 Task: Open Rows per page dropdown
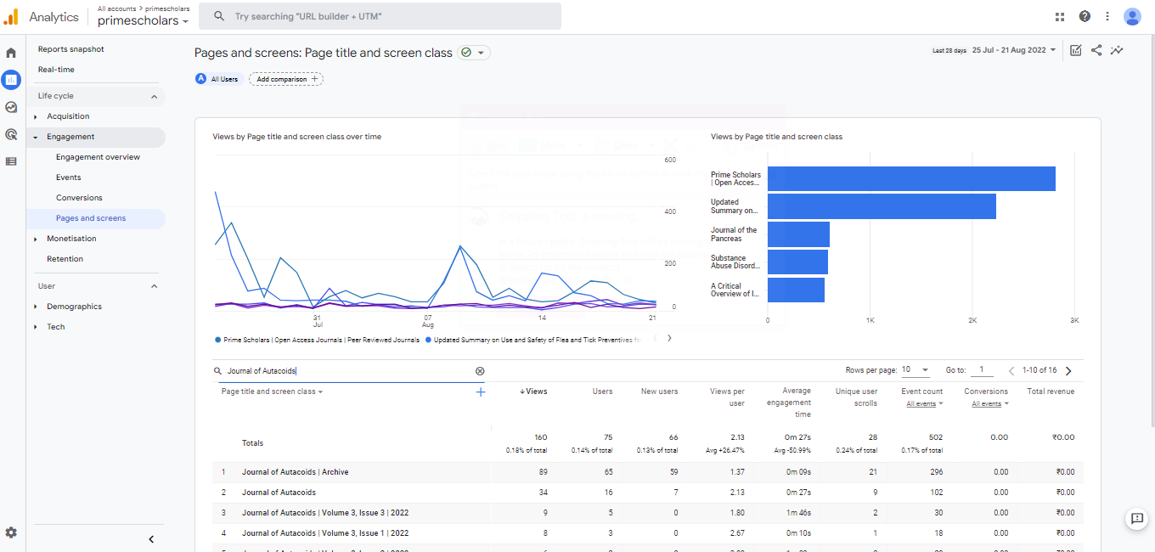pyautogui.click(x=916, y=370)
